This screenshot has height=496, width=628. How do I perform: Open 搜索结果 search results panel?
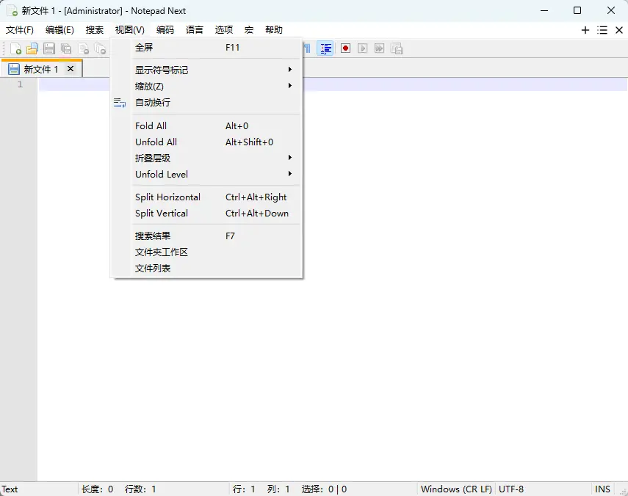pyautogui.click(x=206, y=236)
